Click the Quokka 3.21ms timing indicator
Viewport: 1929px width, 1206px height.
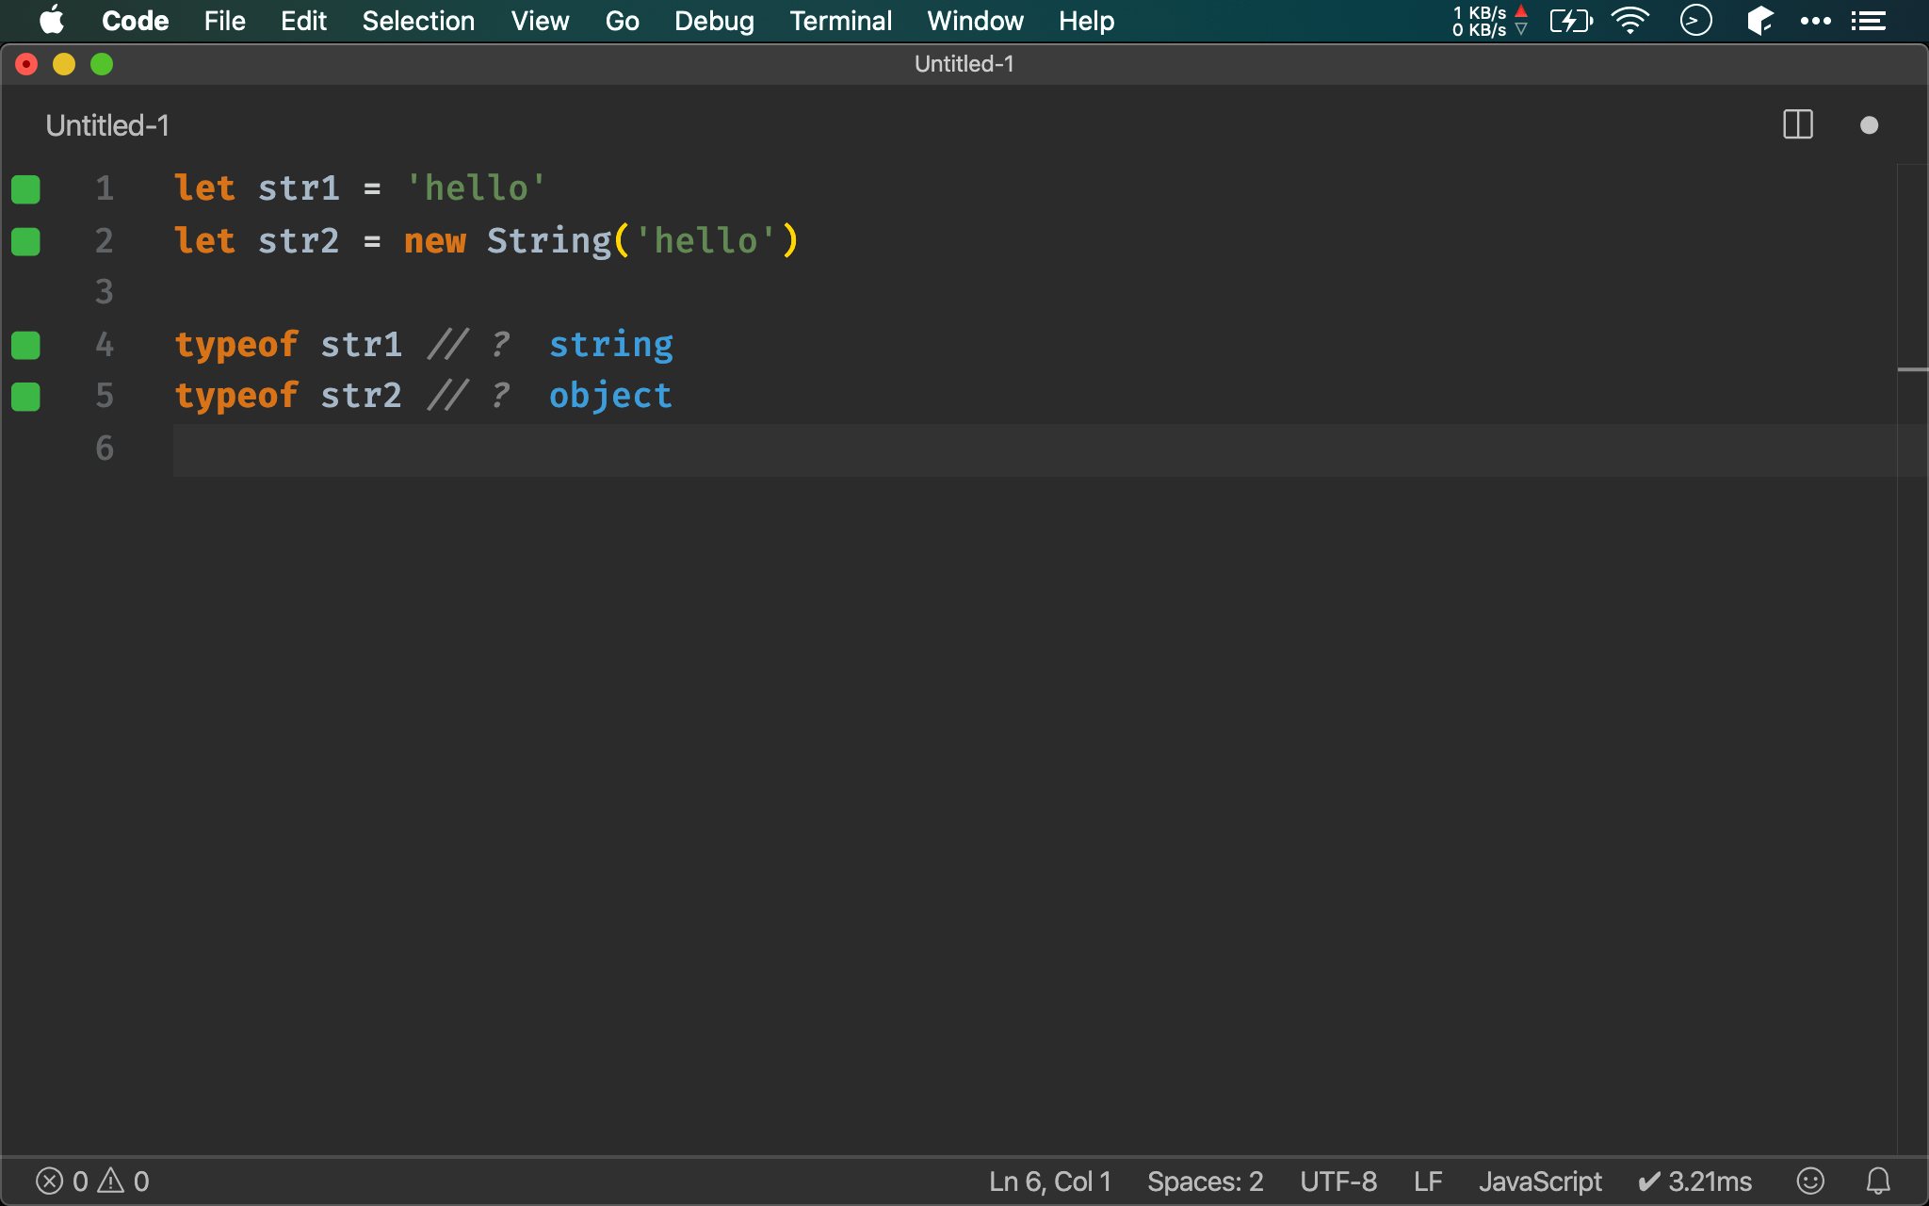click(1695, 1181)
